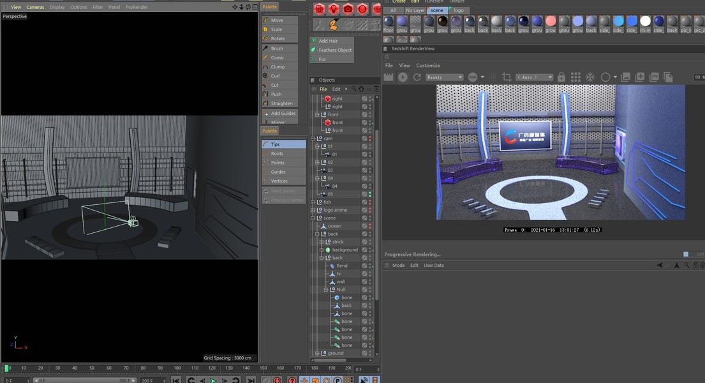Select Points hair selection mode

284,163
